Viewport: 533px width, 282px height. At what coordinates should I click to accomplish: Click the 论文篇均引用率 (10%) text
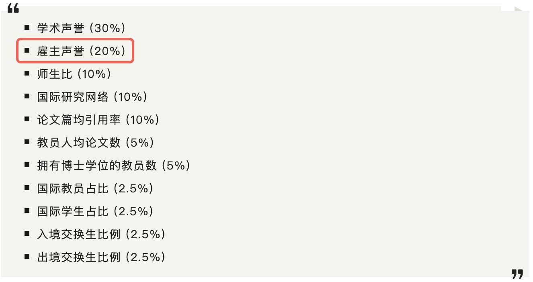click(x=98, y=120)
